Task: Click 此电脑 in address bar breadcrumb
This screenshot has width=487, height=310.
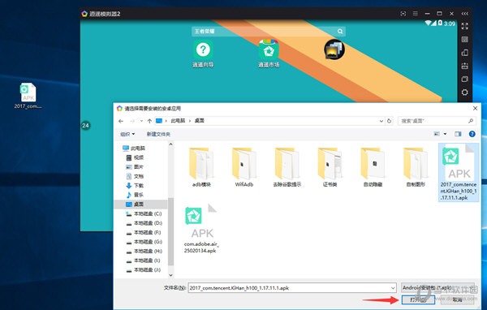Action: [x=178, y=121]
